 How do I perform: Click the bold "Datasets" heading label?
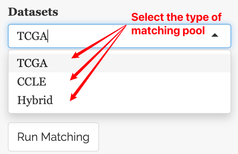pos(33,11)
